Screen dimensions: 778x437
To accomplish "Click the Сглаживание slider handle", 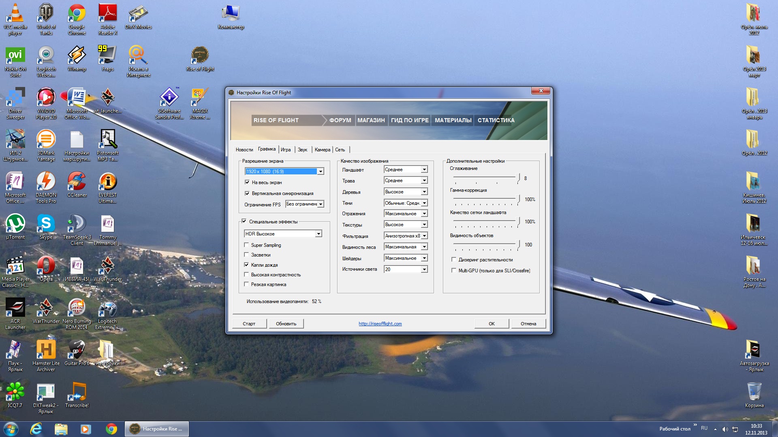I will pyautogui.click(x=518, y=178).
